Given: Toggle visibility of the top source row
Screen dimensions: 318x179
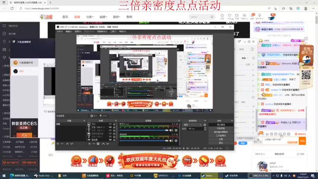Looking at the screenshot, I should tap(110, 124).
